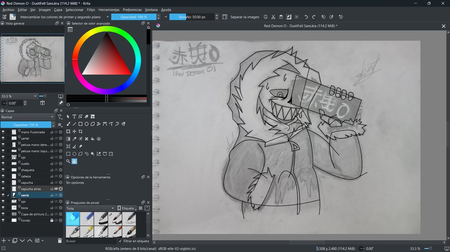Move layer down with chevron icon

(22, 240)
